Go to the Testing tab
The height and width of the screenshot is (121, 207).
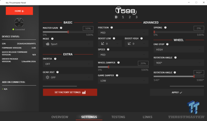click(x=118, y=117)
